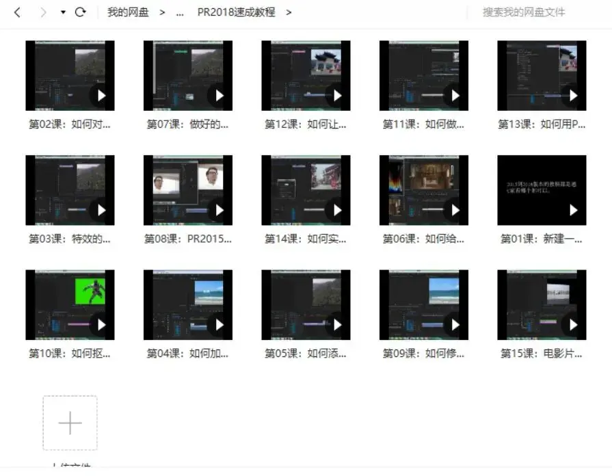The image size is (612, 476).
Task: Click the 上传文件 upload button
Action: pos(69,468)
